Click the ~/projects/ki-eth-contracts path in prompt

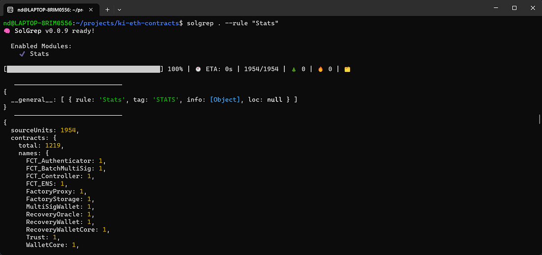(128, 23)
